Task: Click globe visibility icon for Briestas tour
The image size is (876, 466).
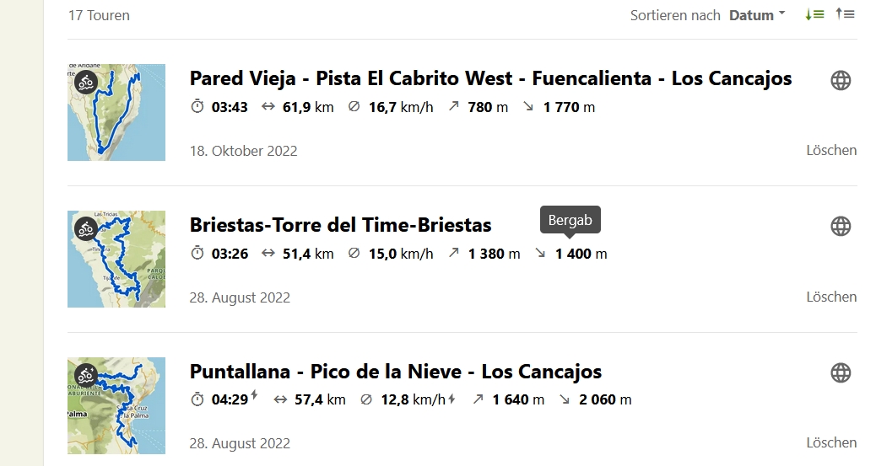Action: (x=841, y=227)
